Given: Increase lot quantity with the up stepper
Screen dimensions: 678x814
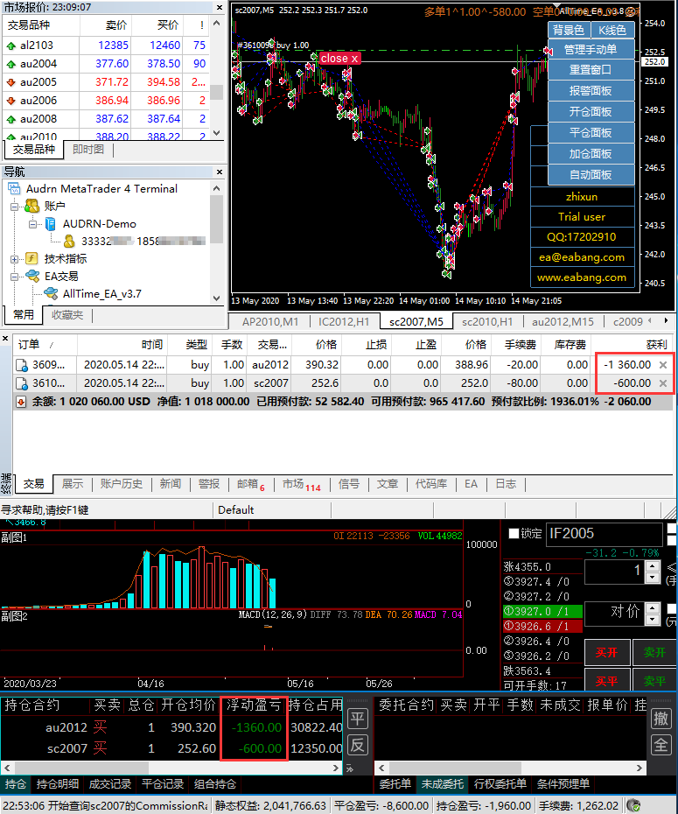Looking at the screenshot, I should pos(653,566).
